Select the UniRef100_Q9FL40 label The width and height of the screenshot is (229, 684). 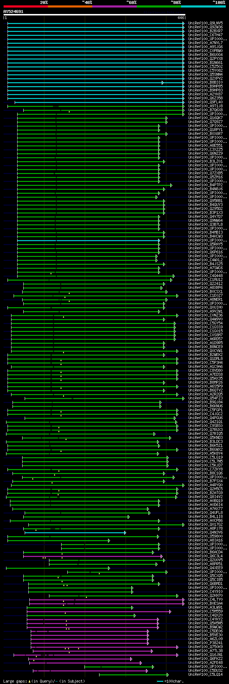point(205,102)
